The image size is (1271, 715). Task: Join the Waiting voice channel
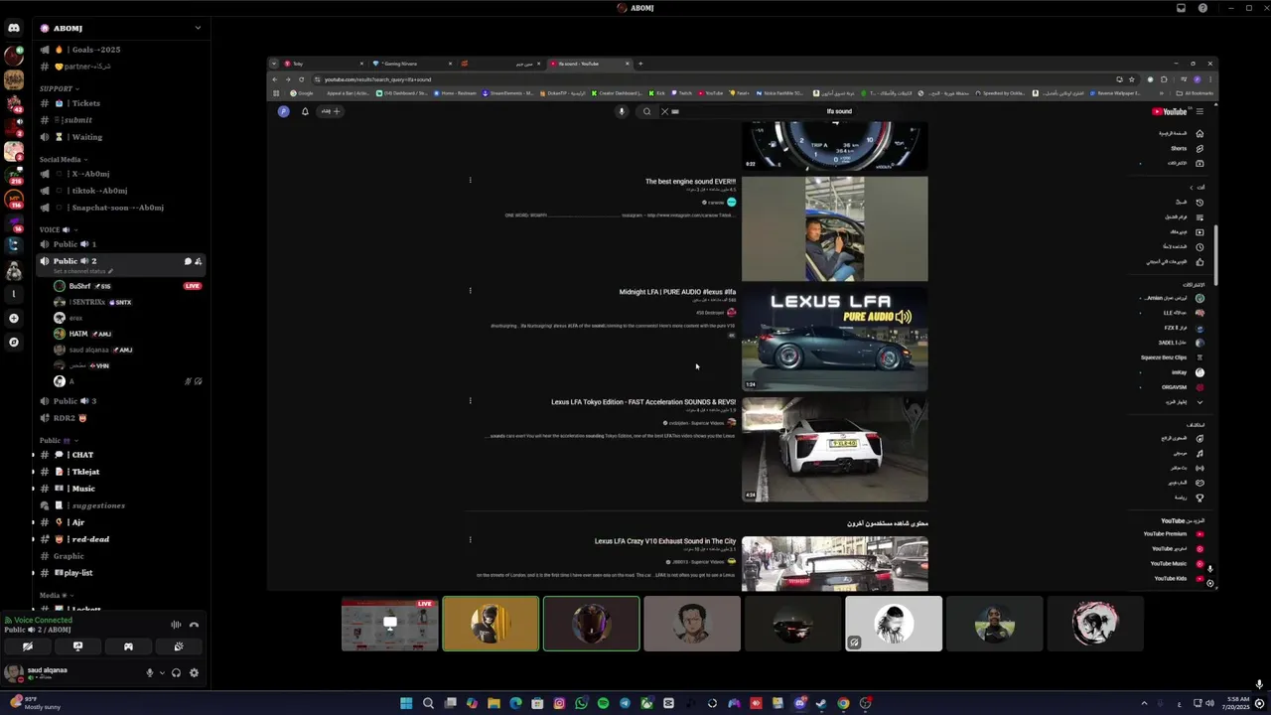coord(119,137)
